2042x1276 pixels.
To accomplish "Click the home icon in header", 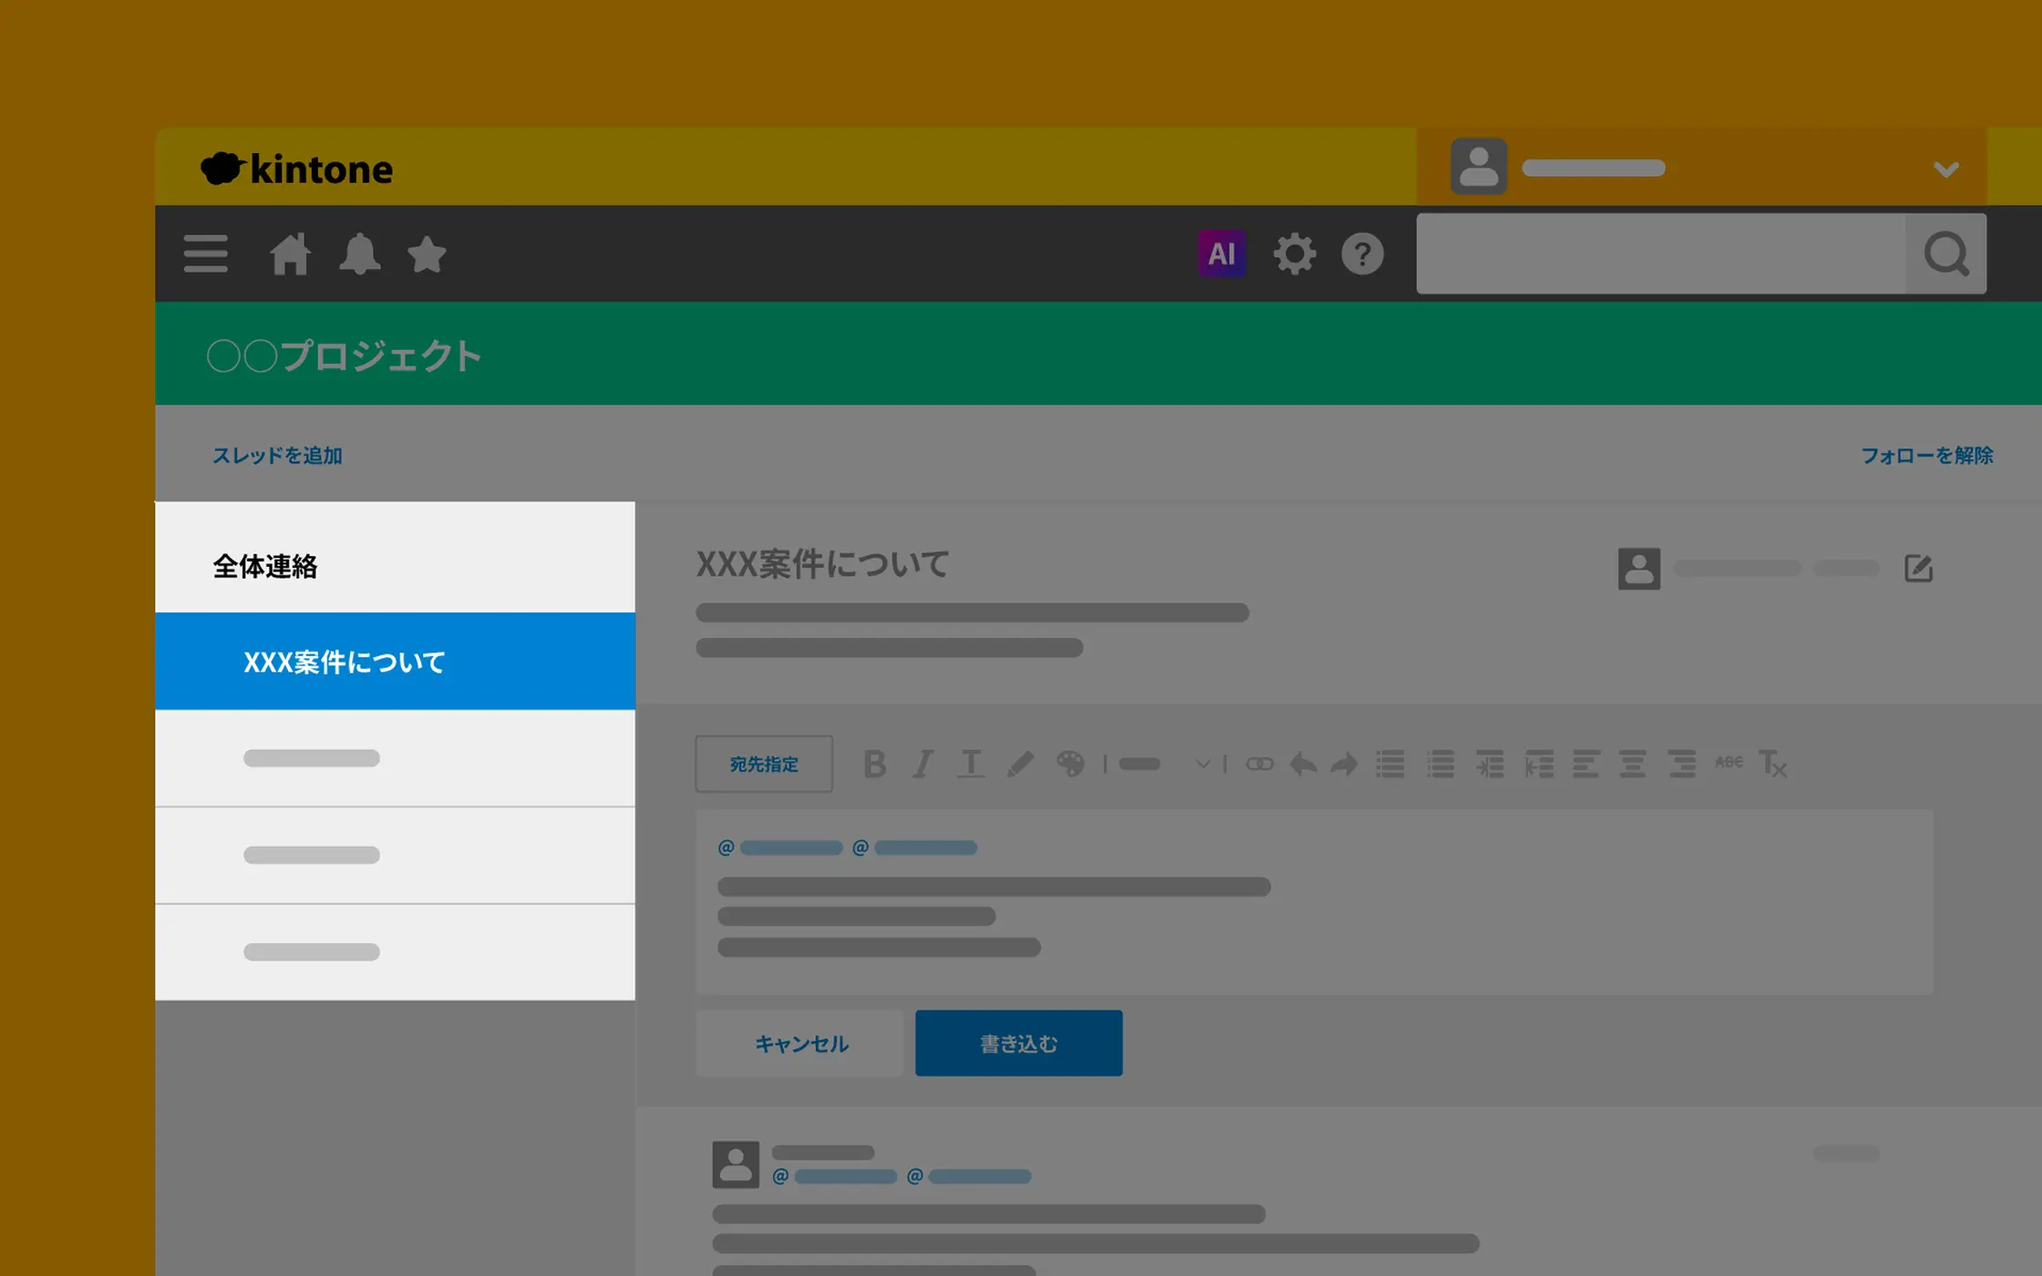I will tap(290, 254).
